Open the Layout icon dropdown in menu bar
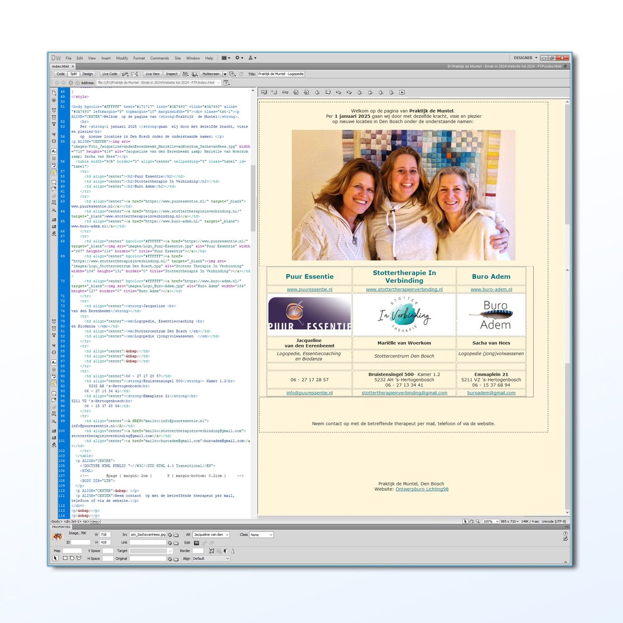This screenshot has height=623, width=623. click(227, 58)
